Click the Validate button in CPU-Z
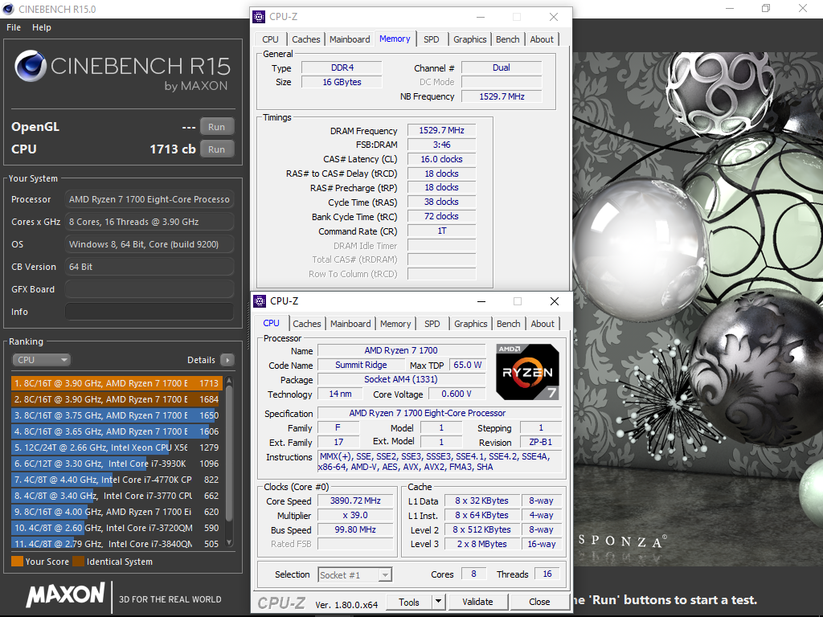 tap(477, 602)
